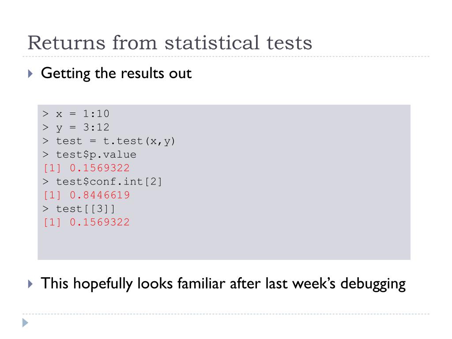Select the test$conf.int[2] command line
The height and width of the screenshot is (339, 452).
pos(102,182)
